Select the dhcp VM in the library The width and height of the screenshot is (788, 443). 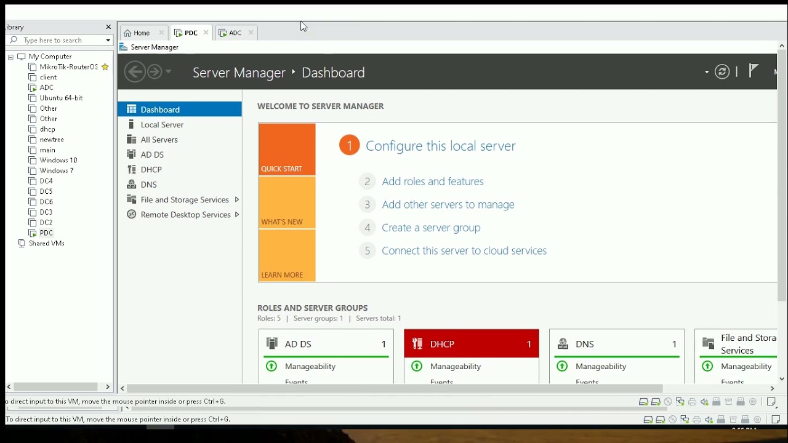click(47, 129)
